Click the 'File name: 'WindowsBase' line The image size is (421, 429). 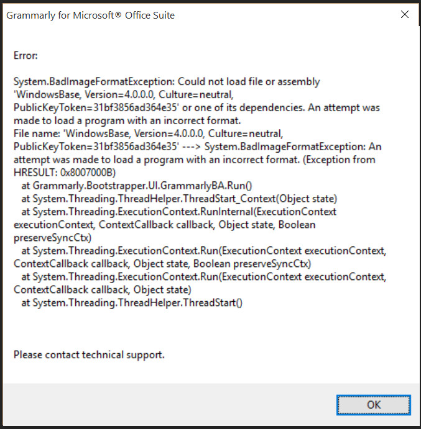point(148,133)
